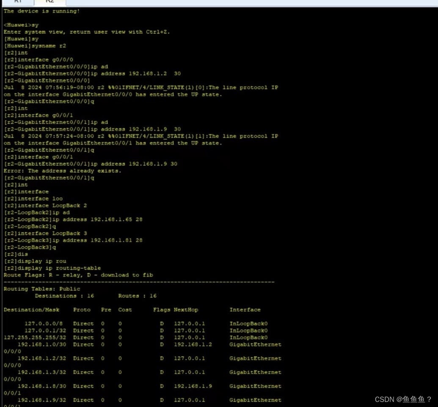Click the 'ip address 192.168.1.2 30' command
This screenshot has width=438, height=407.
pos(92,74)
